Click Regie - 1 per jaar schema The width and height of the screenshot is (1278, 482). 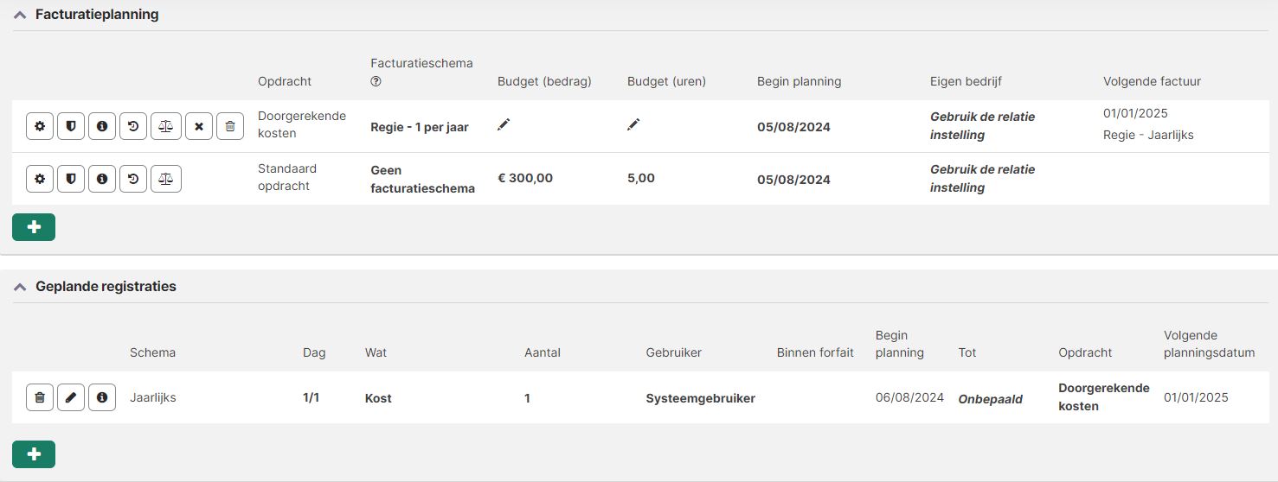[x=420, y=127]
